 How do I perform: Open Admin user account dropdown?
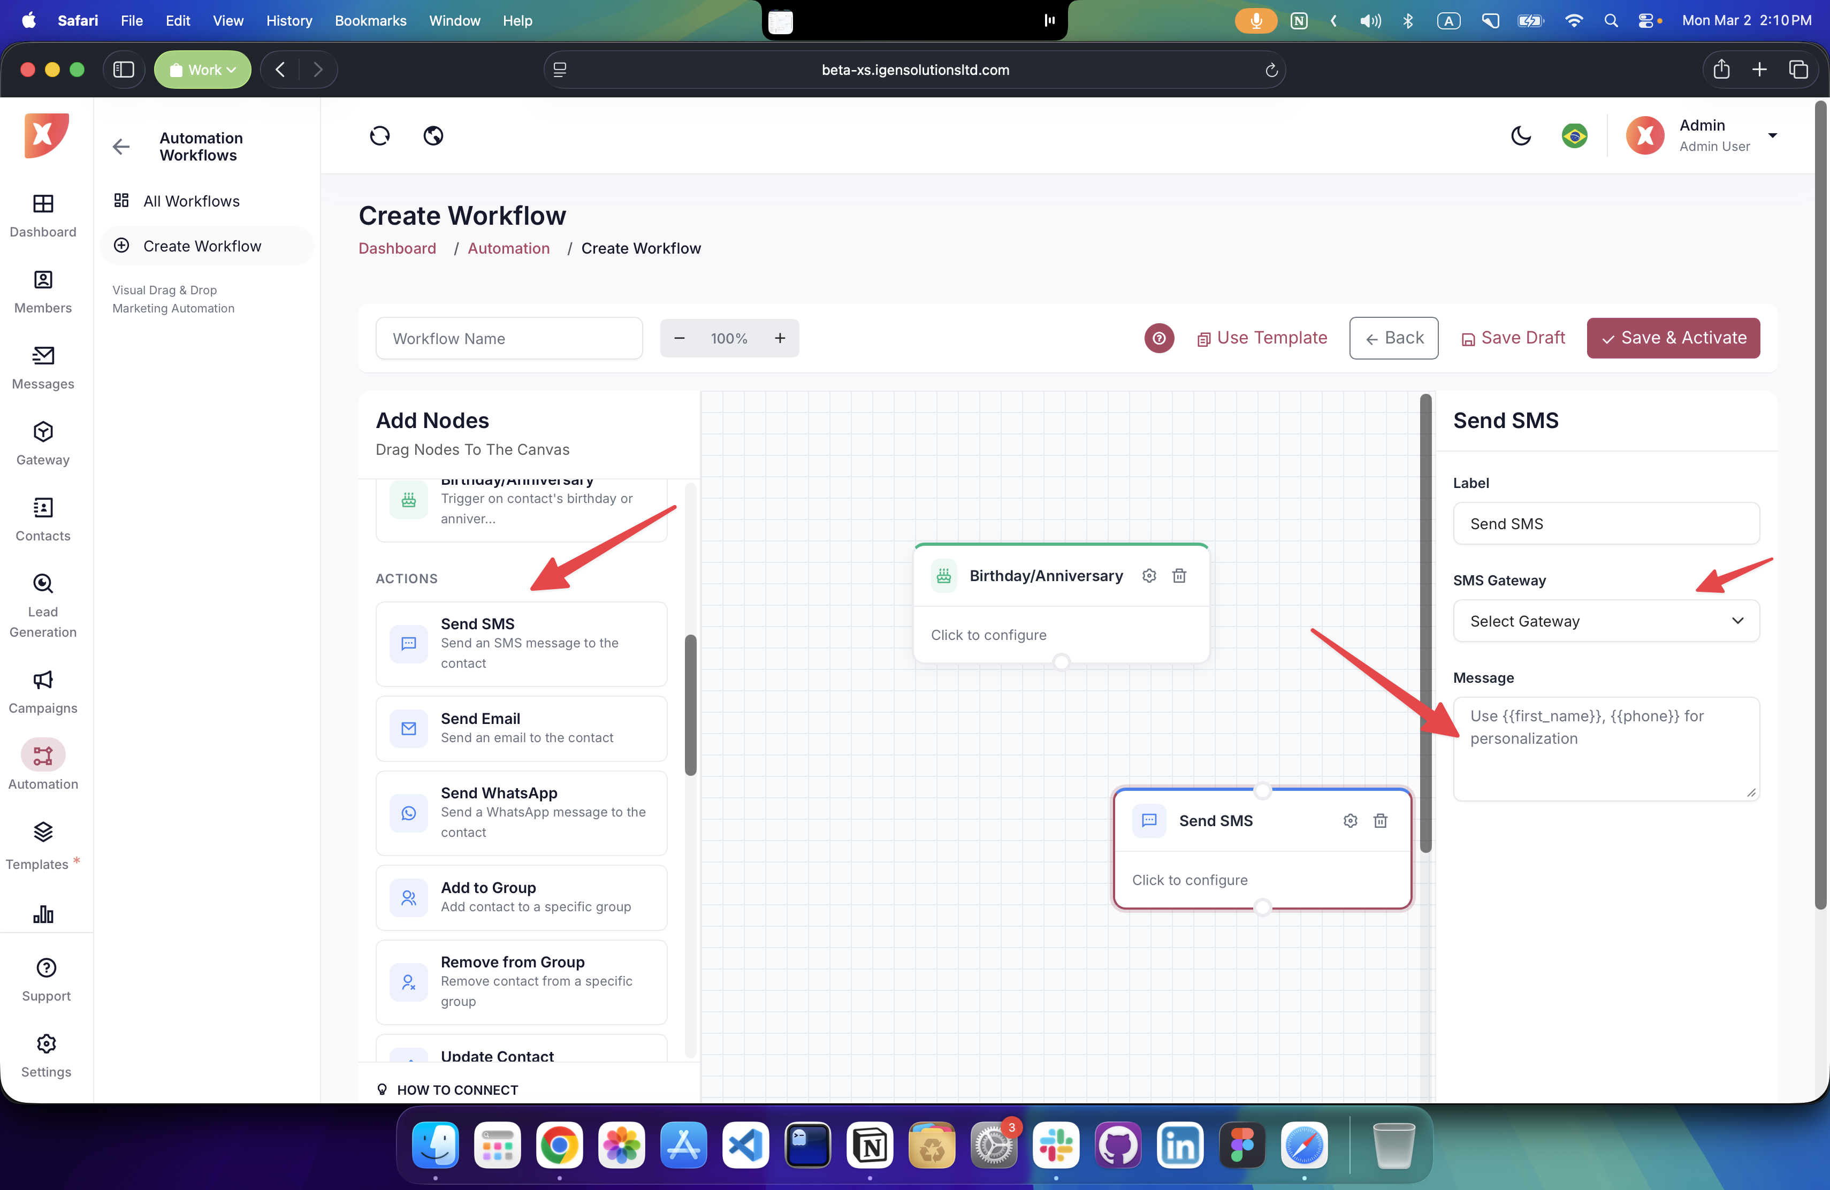tap(1772, 136)
